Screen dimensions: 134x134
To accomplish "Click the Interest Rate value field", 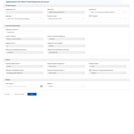I will [x=108, y=66].
